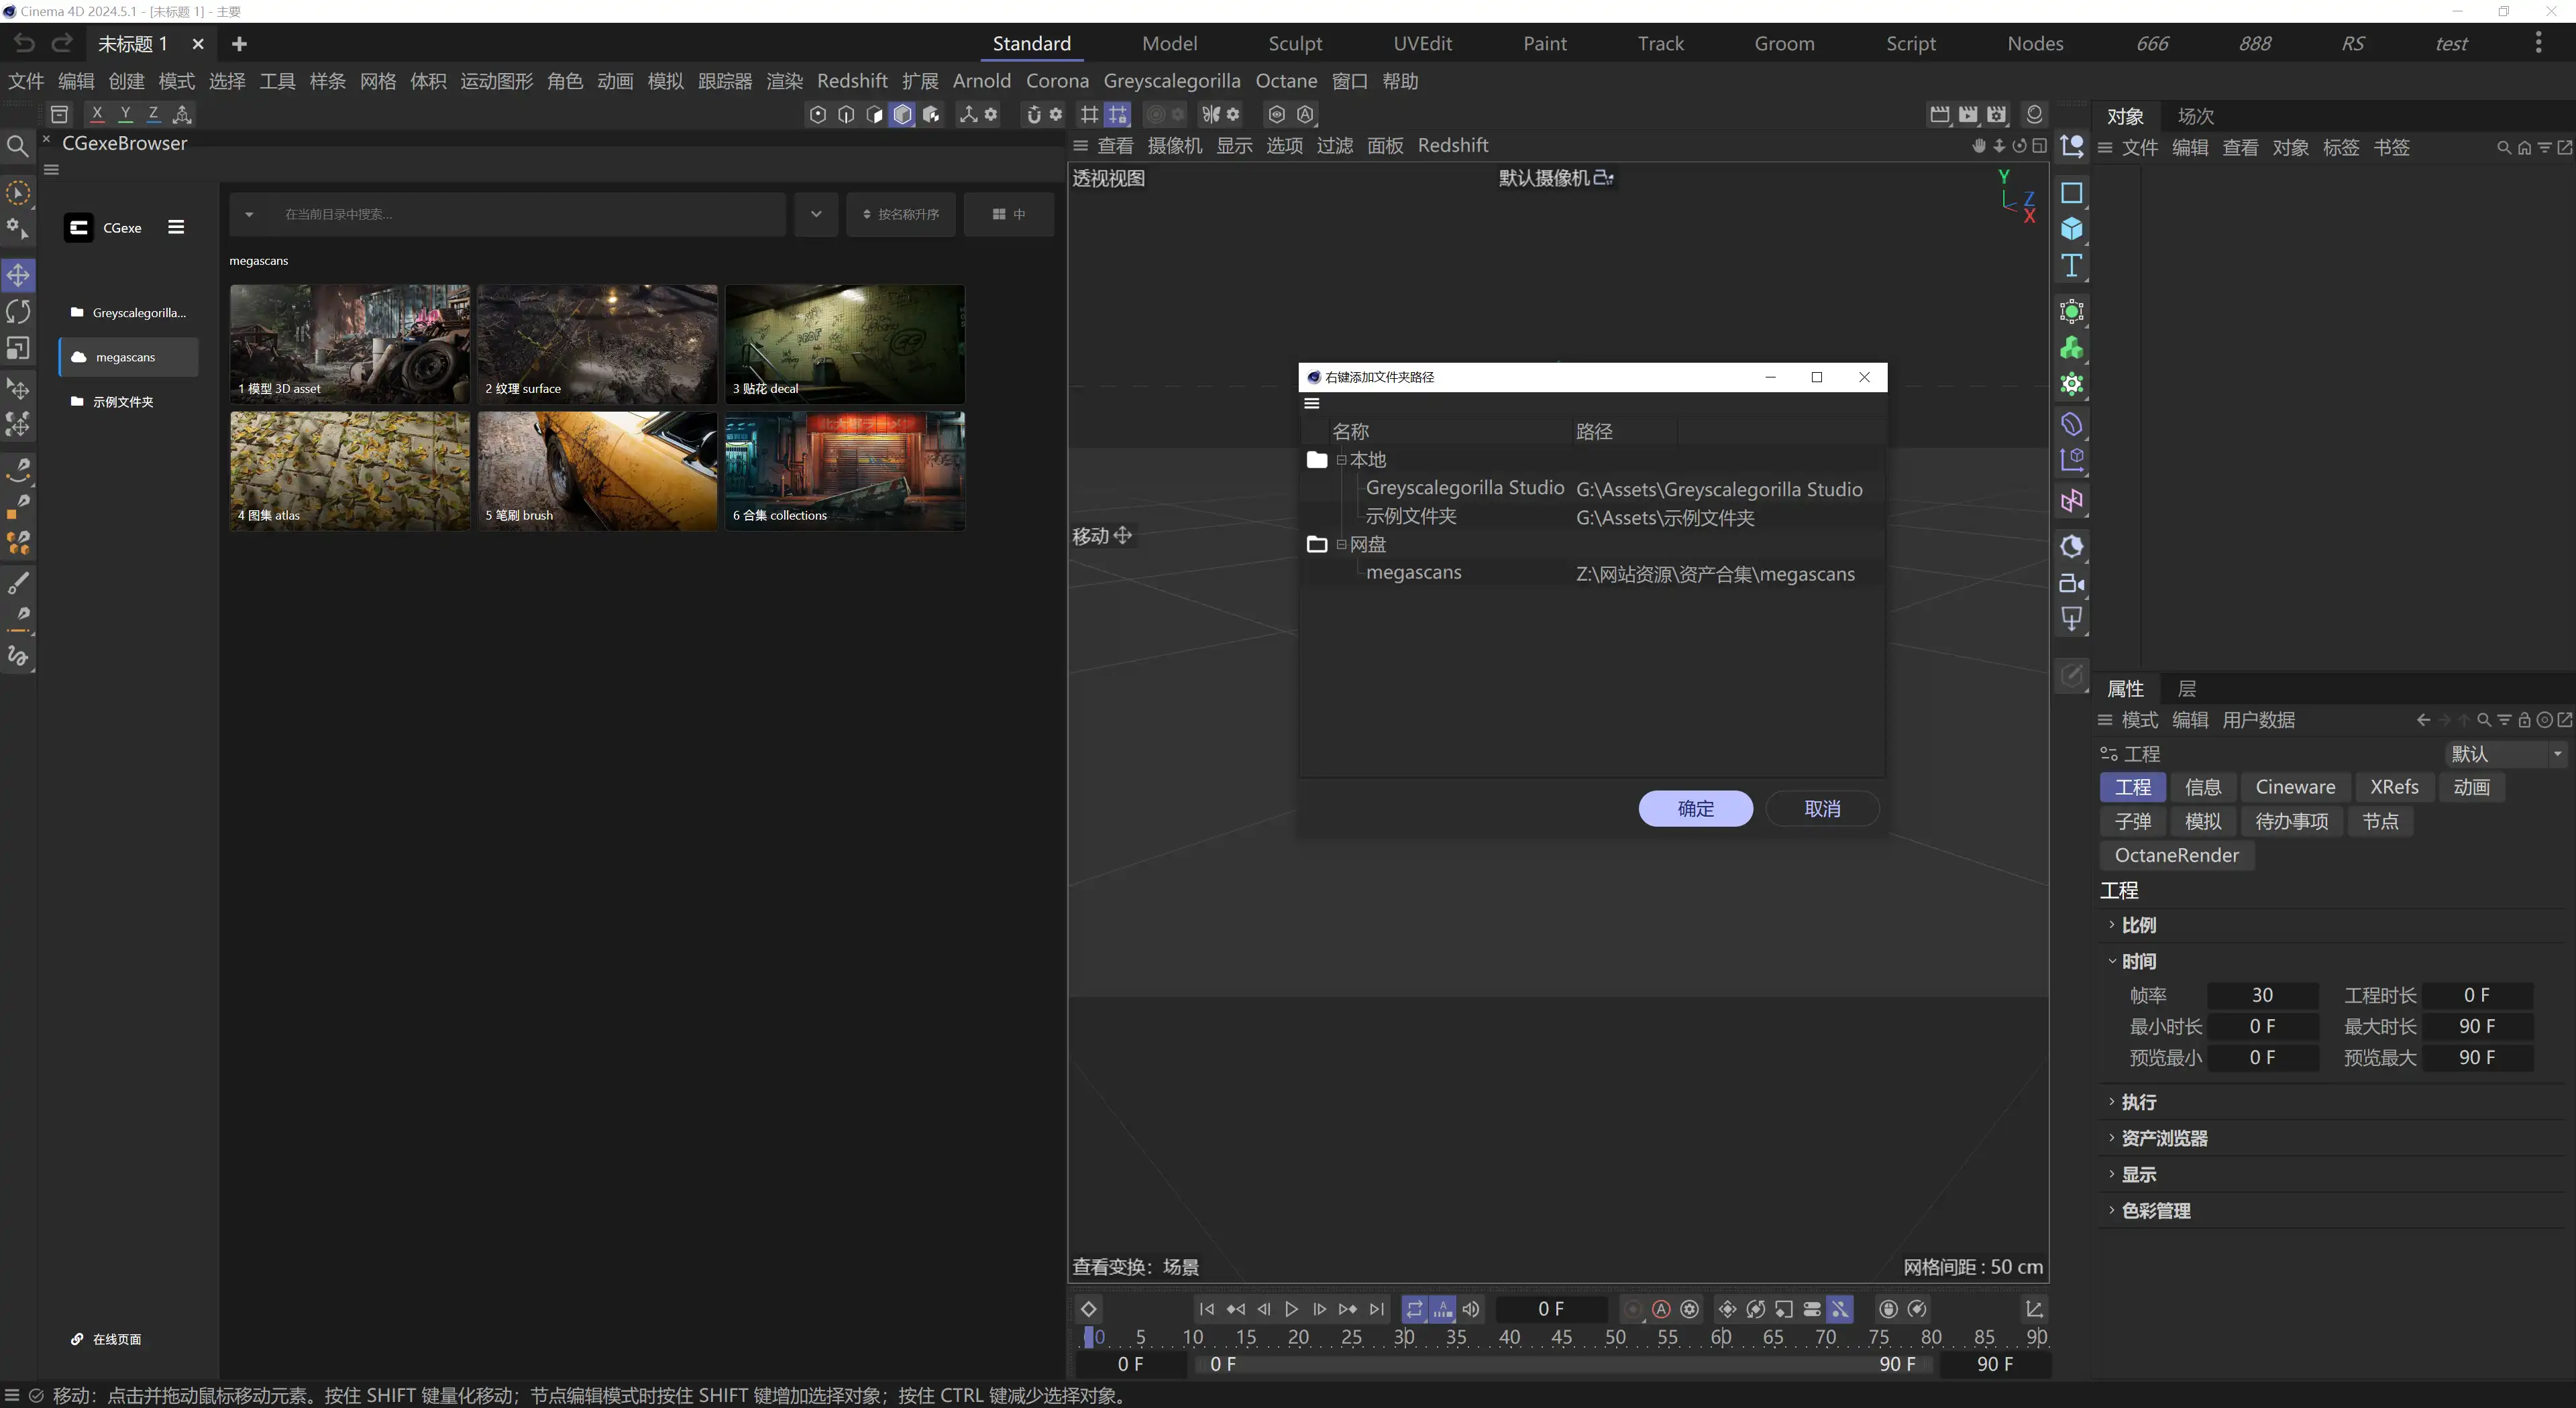Click the Redo arrow icon
This screenshot has width=2576, height=1408.
(x=62, y=43)
